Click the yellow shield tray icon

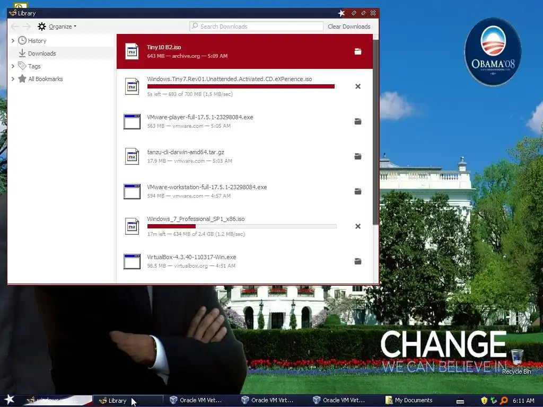[484, 401]
